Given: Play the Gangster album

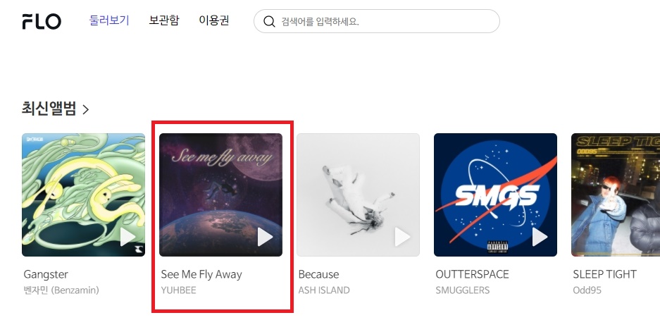Looking at the screenshot, I should tap(127, 237).
